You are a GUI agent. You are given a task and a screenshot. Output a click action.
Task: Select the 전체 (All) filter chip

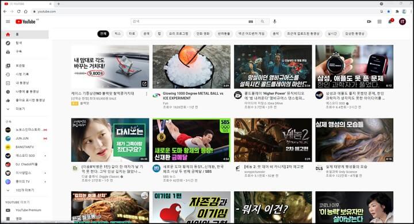[x=103, y=34]
